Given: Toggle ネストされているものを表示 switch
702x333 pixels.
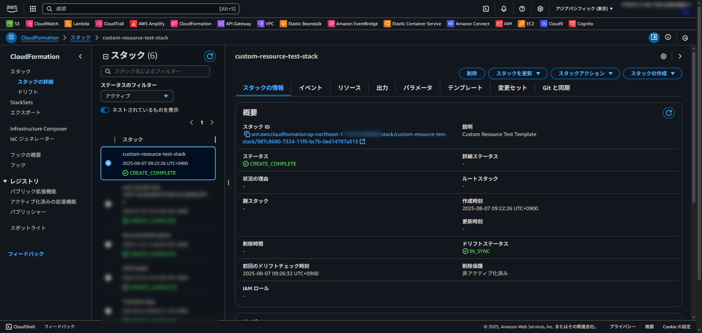Looking at the screenshot, I should pos(105,110).
